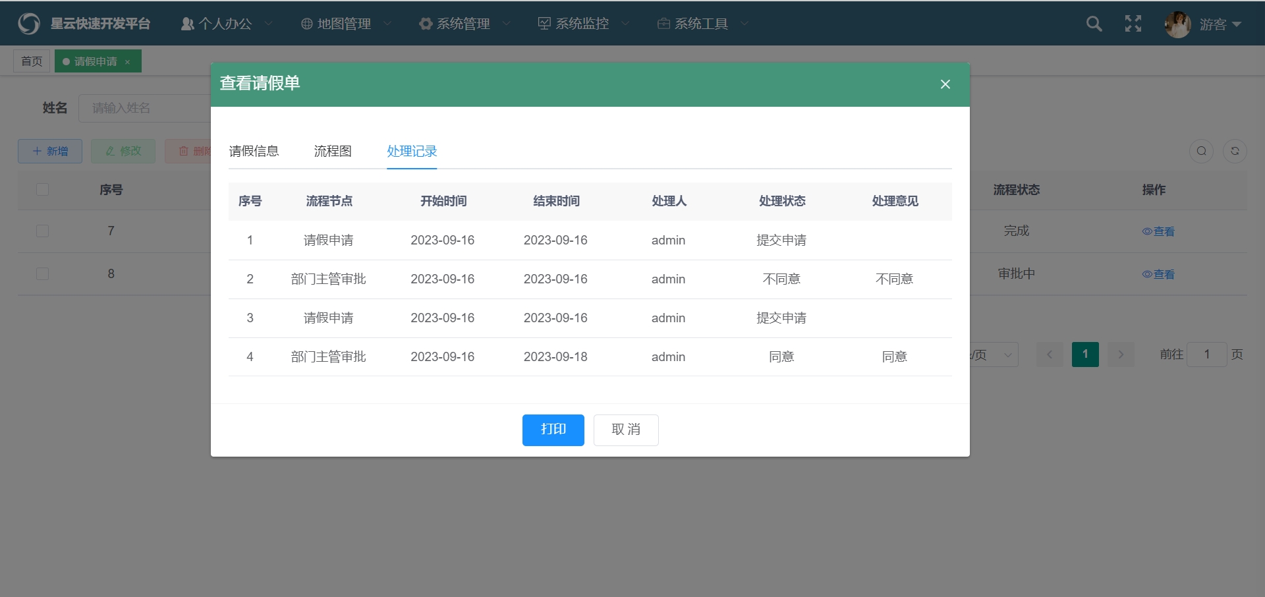Expand the 游客 user dropdown

[1220, 24]
